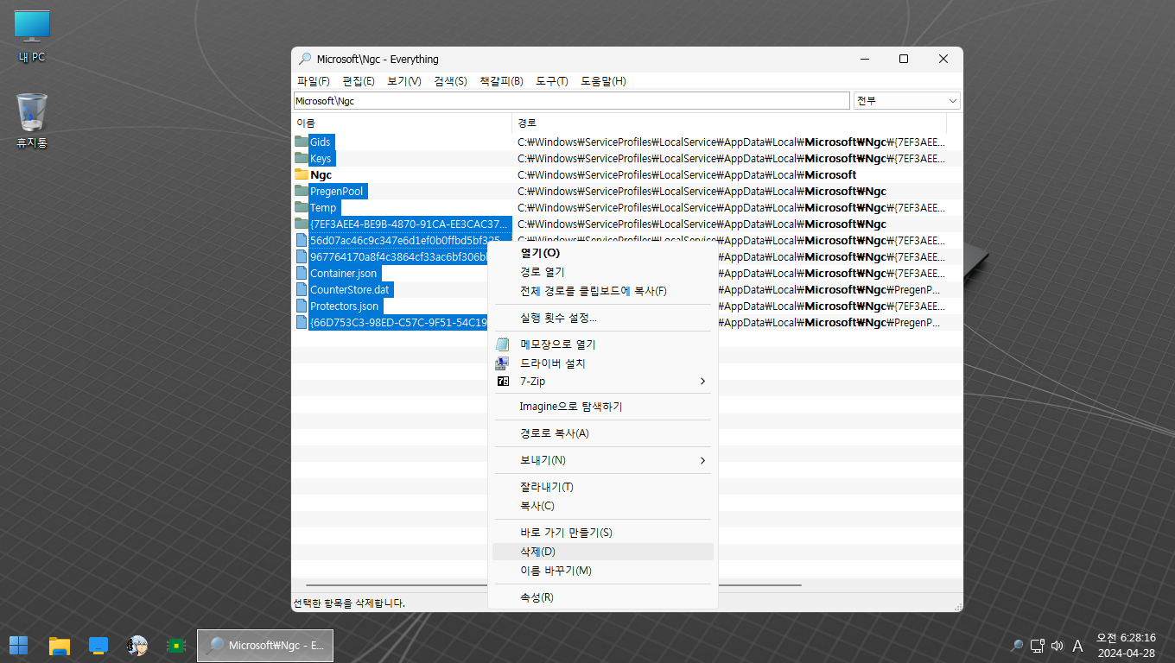1175x663 pixels.
Task: Choose 전체 경로를 클립보드에 복사(F)
Action: tap(603, 291)
